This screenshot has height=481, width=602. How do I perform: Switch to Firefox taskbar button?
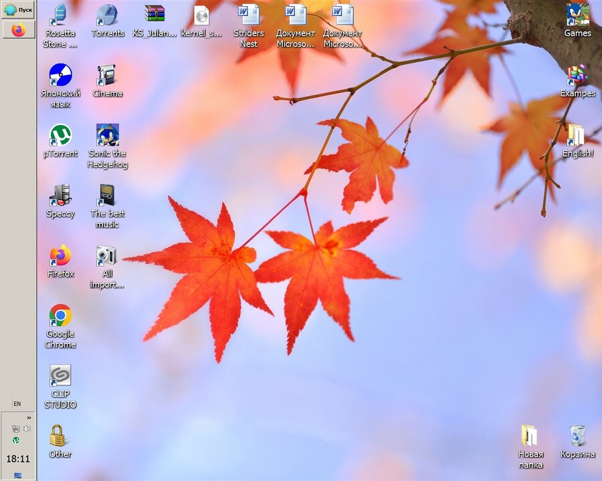pos(18,30)
